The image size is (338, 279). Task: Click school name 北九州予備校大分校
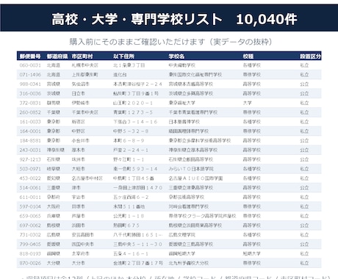(189, 263)
